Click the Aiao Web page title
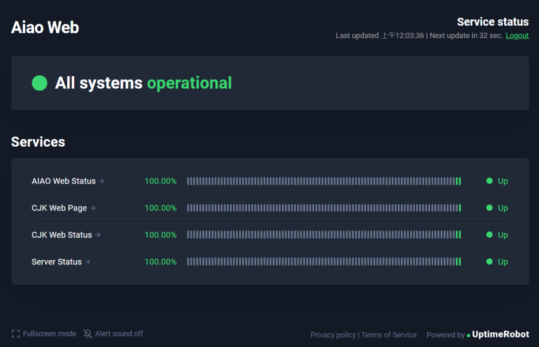The image size is (539, 347). [x=45, y=27]
